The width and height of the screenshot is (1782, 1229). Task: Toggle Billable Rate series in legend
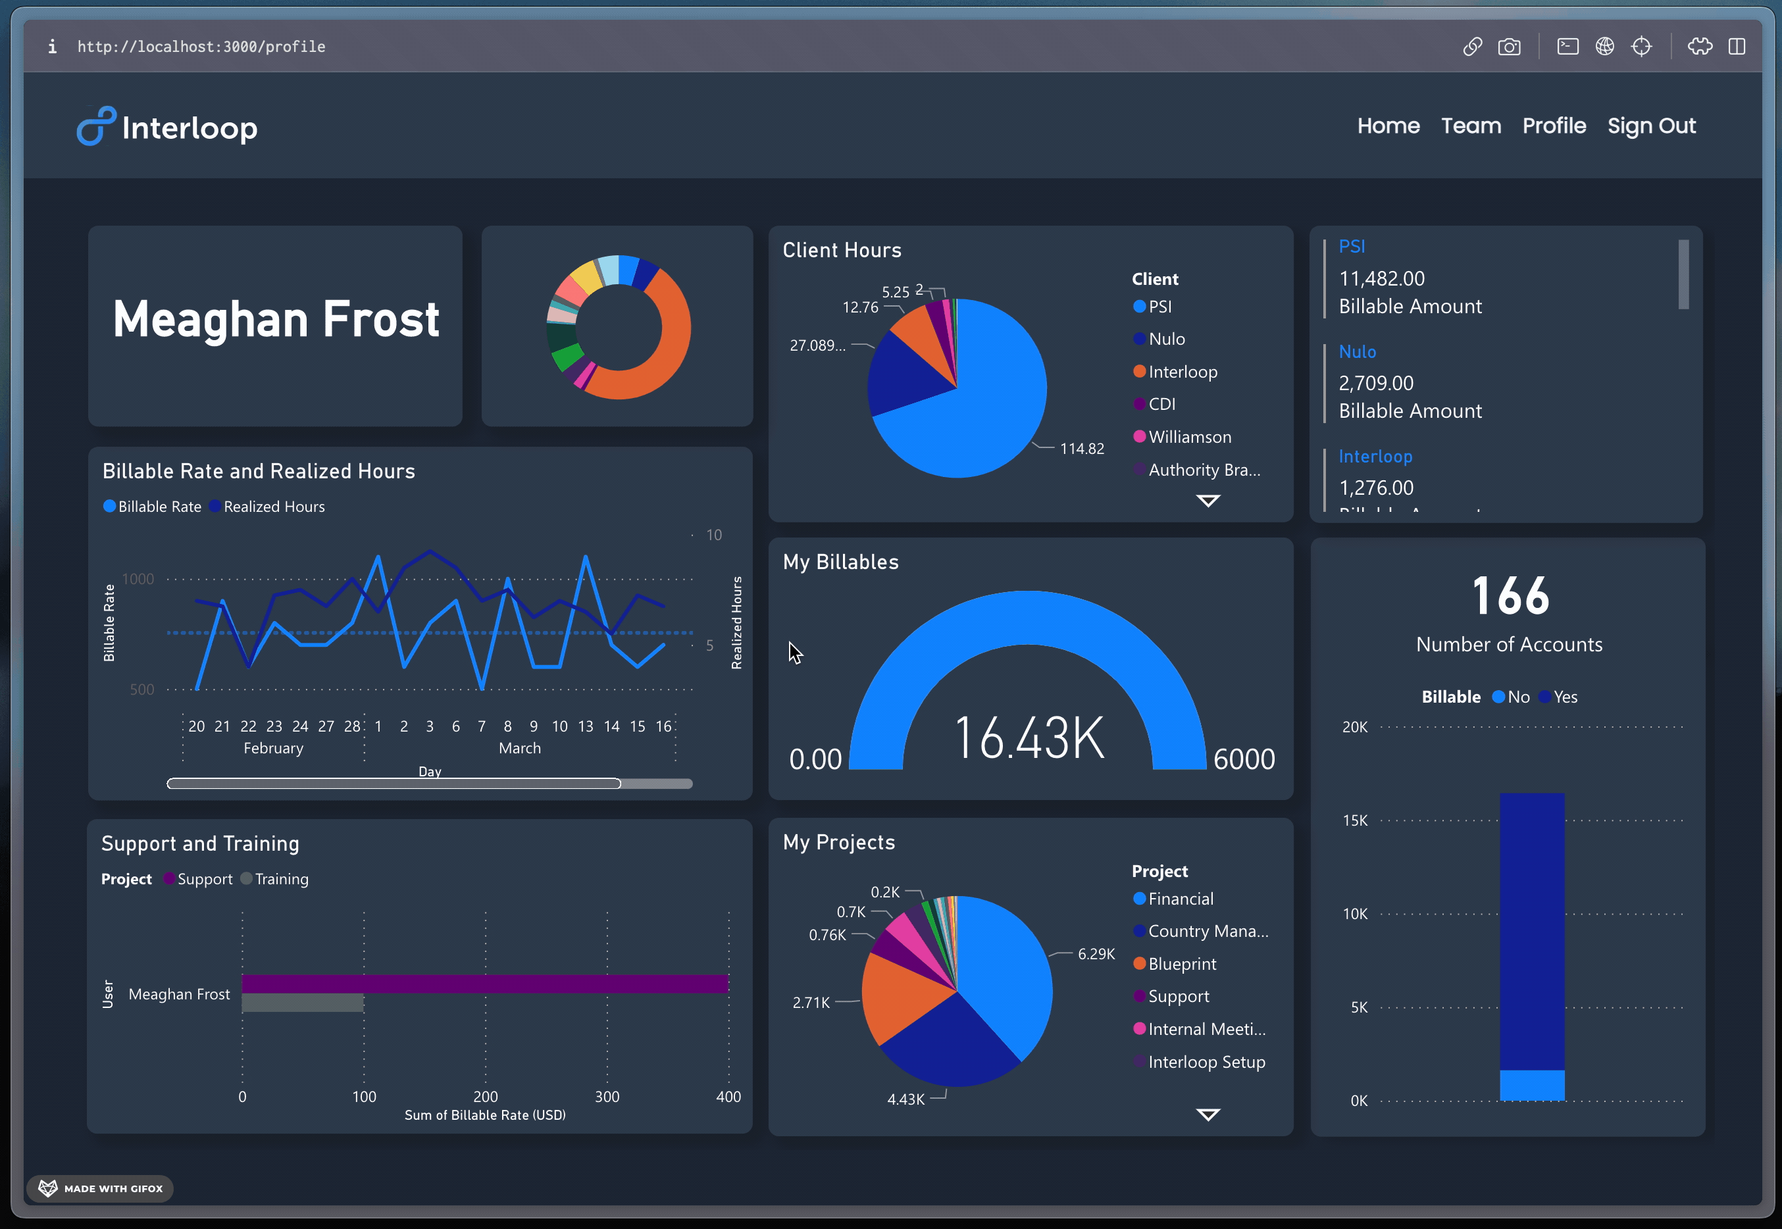153,507
